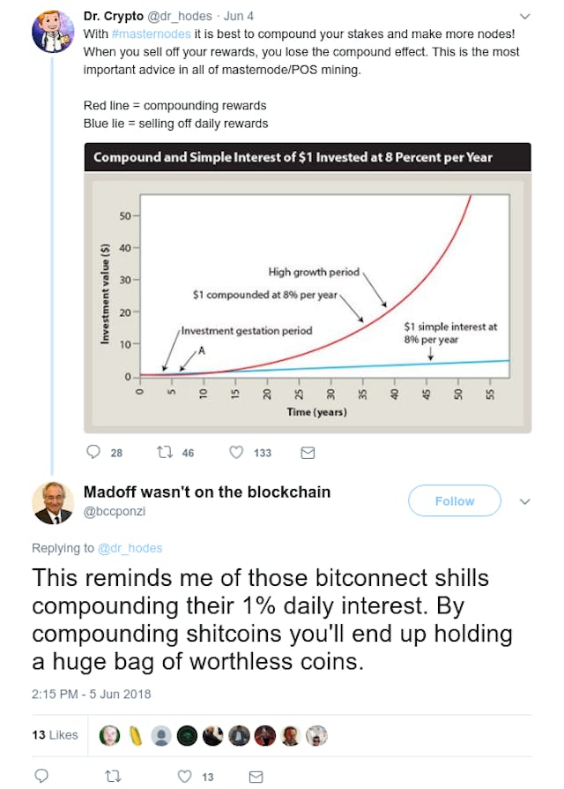Open the chevron menu beside the Follow button
The width and height of the screenshot is (564, 789).
tap(525, 500)
